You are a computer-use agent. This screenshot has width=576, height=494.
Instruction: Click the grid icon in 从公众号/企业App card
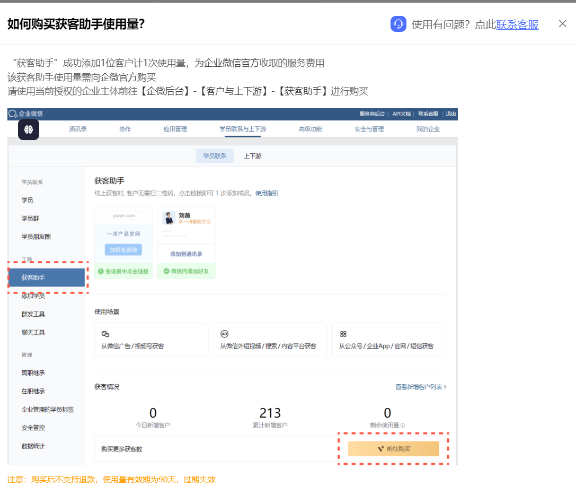343,334
